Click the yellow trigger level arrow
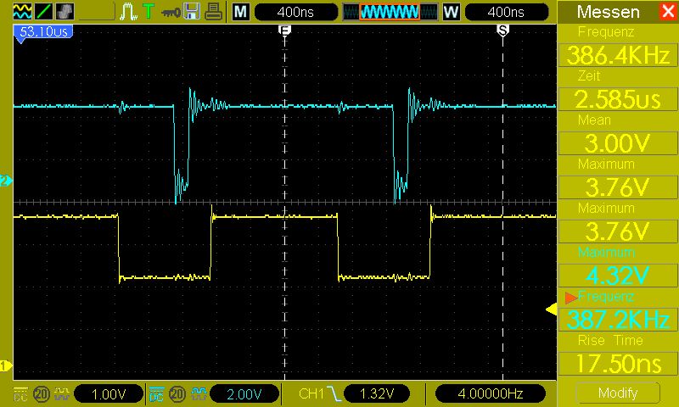Image resolution: width=679 pixels, height=407 pixels. tap(551, 309)
